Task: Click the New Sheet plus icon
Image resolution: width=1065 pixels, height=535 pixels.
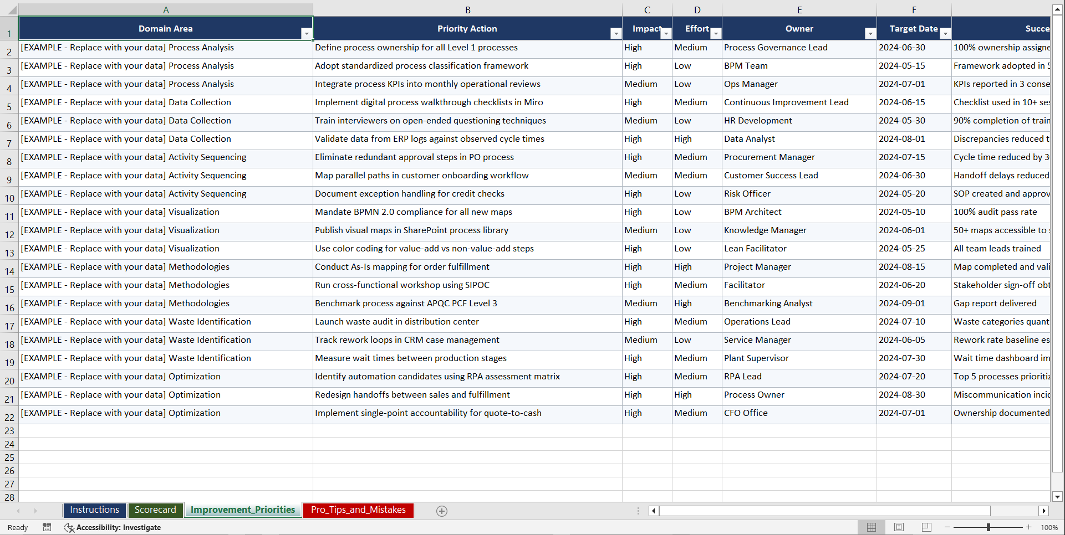Action: [x=441, y=511]
